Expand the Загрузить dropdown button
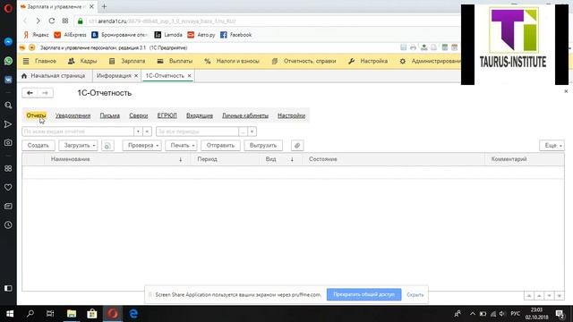The height and width of the screenshot is (322, 573). click(79, 145)
